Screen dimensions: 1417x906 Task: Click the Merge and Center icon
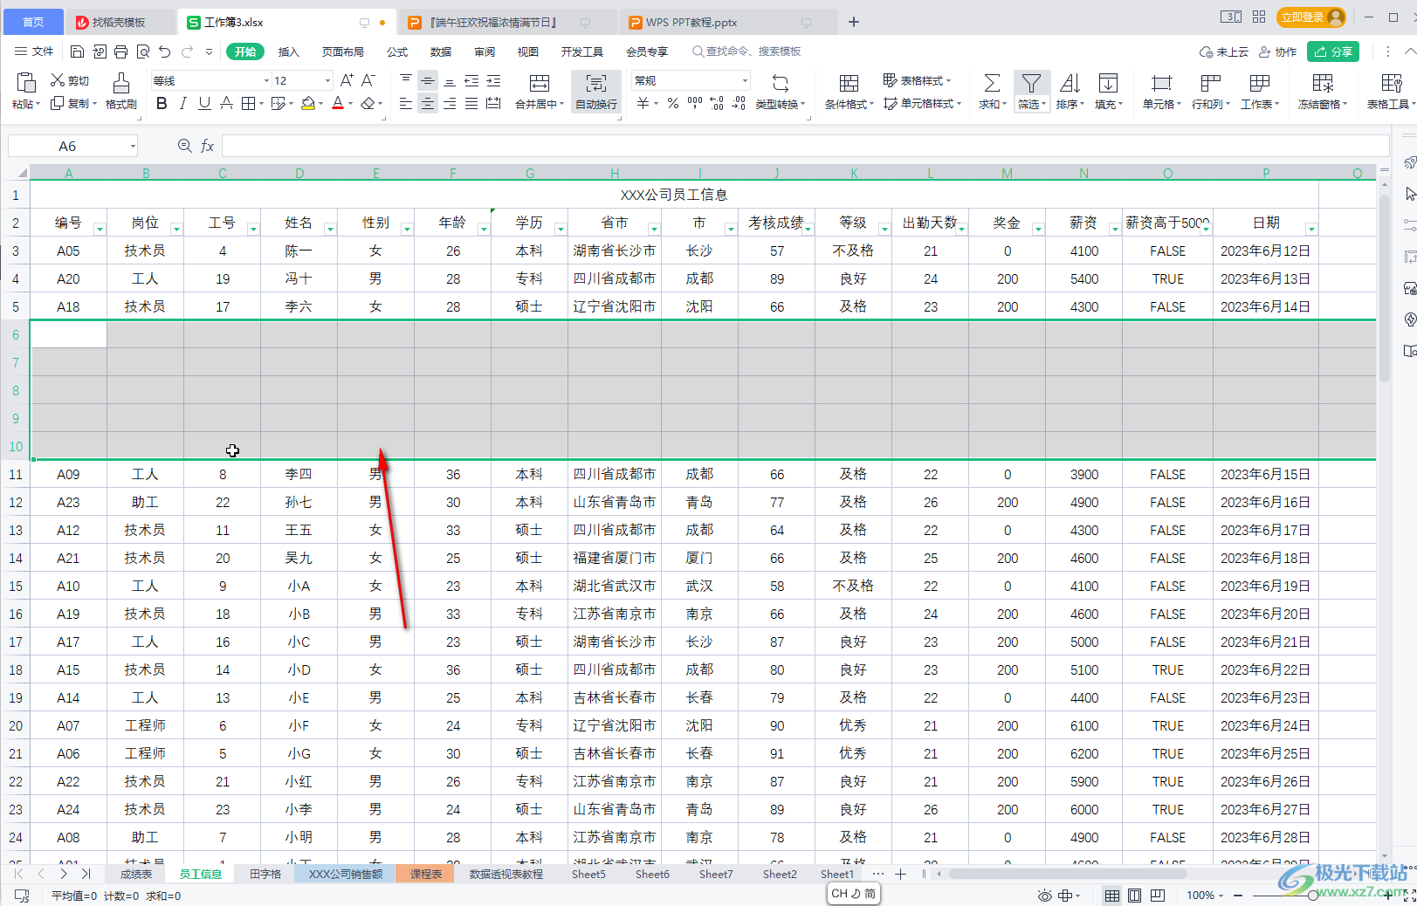coord(540,83)
